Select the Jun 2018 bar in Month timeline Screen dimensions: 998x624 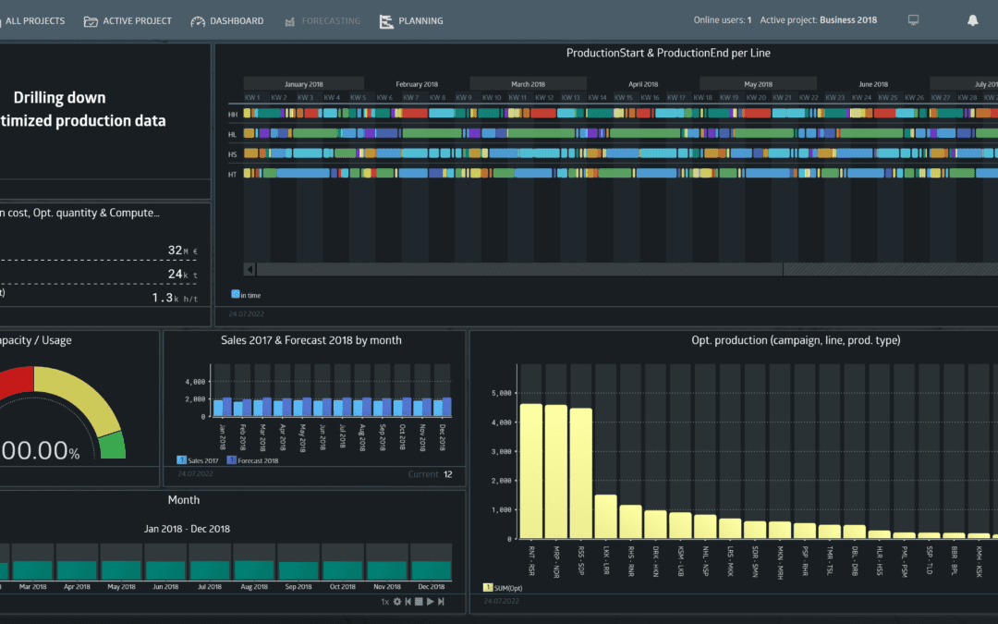(165, 569)
